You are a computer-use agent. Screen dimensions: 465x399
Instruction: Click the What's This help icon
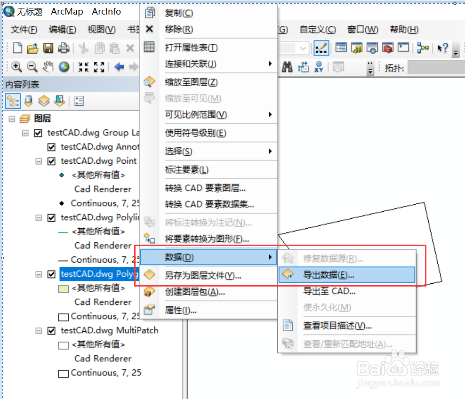(443, 48)
